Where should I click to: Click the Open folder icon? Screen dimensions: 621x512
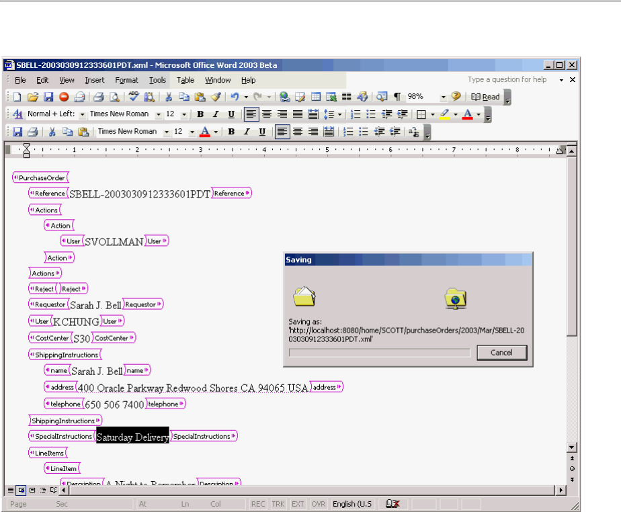[x=33, y=97]
